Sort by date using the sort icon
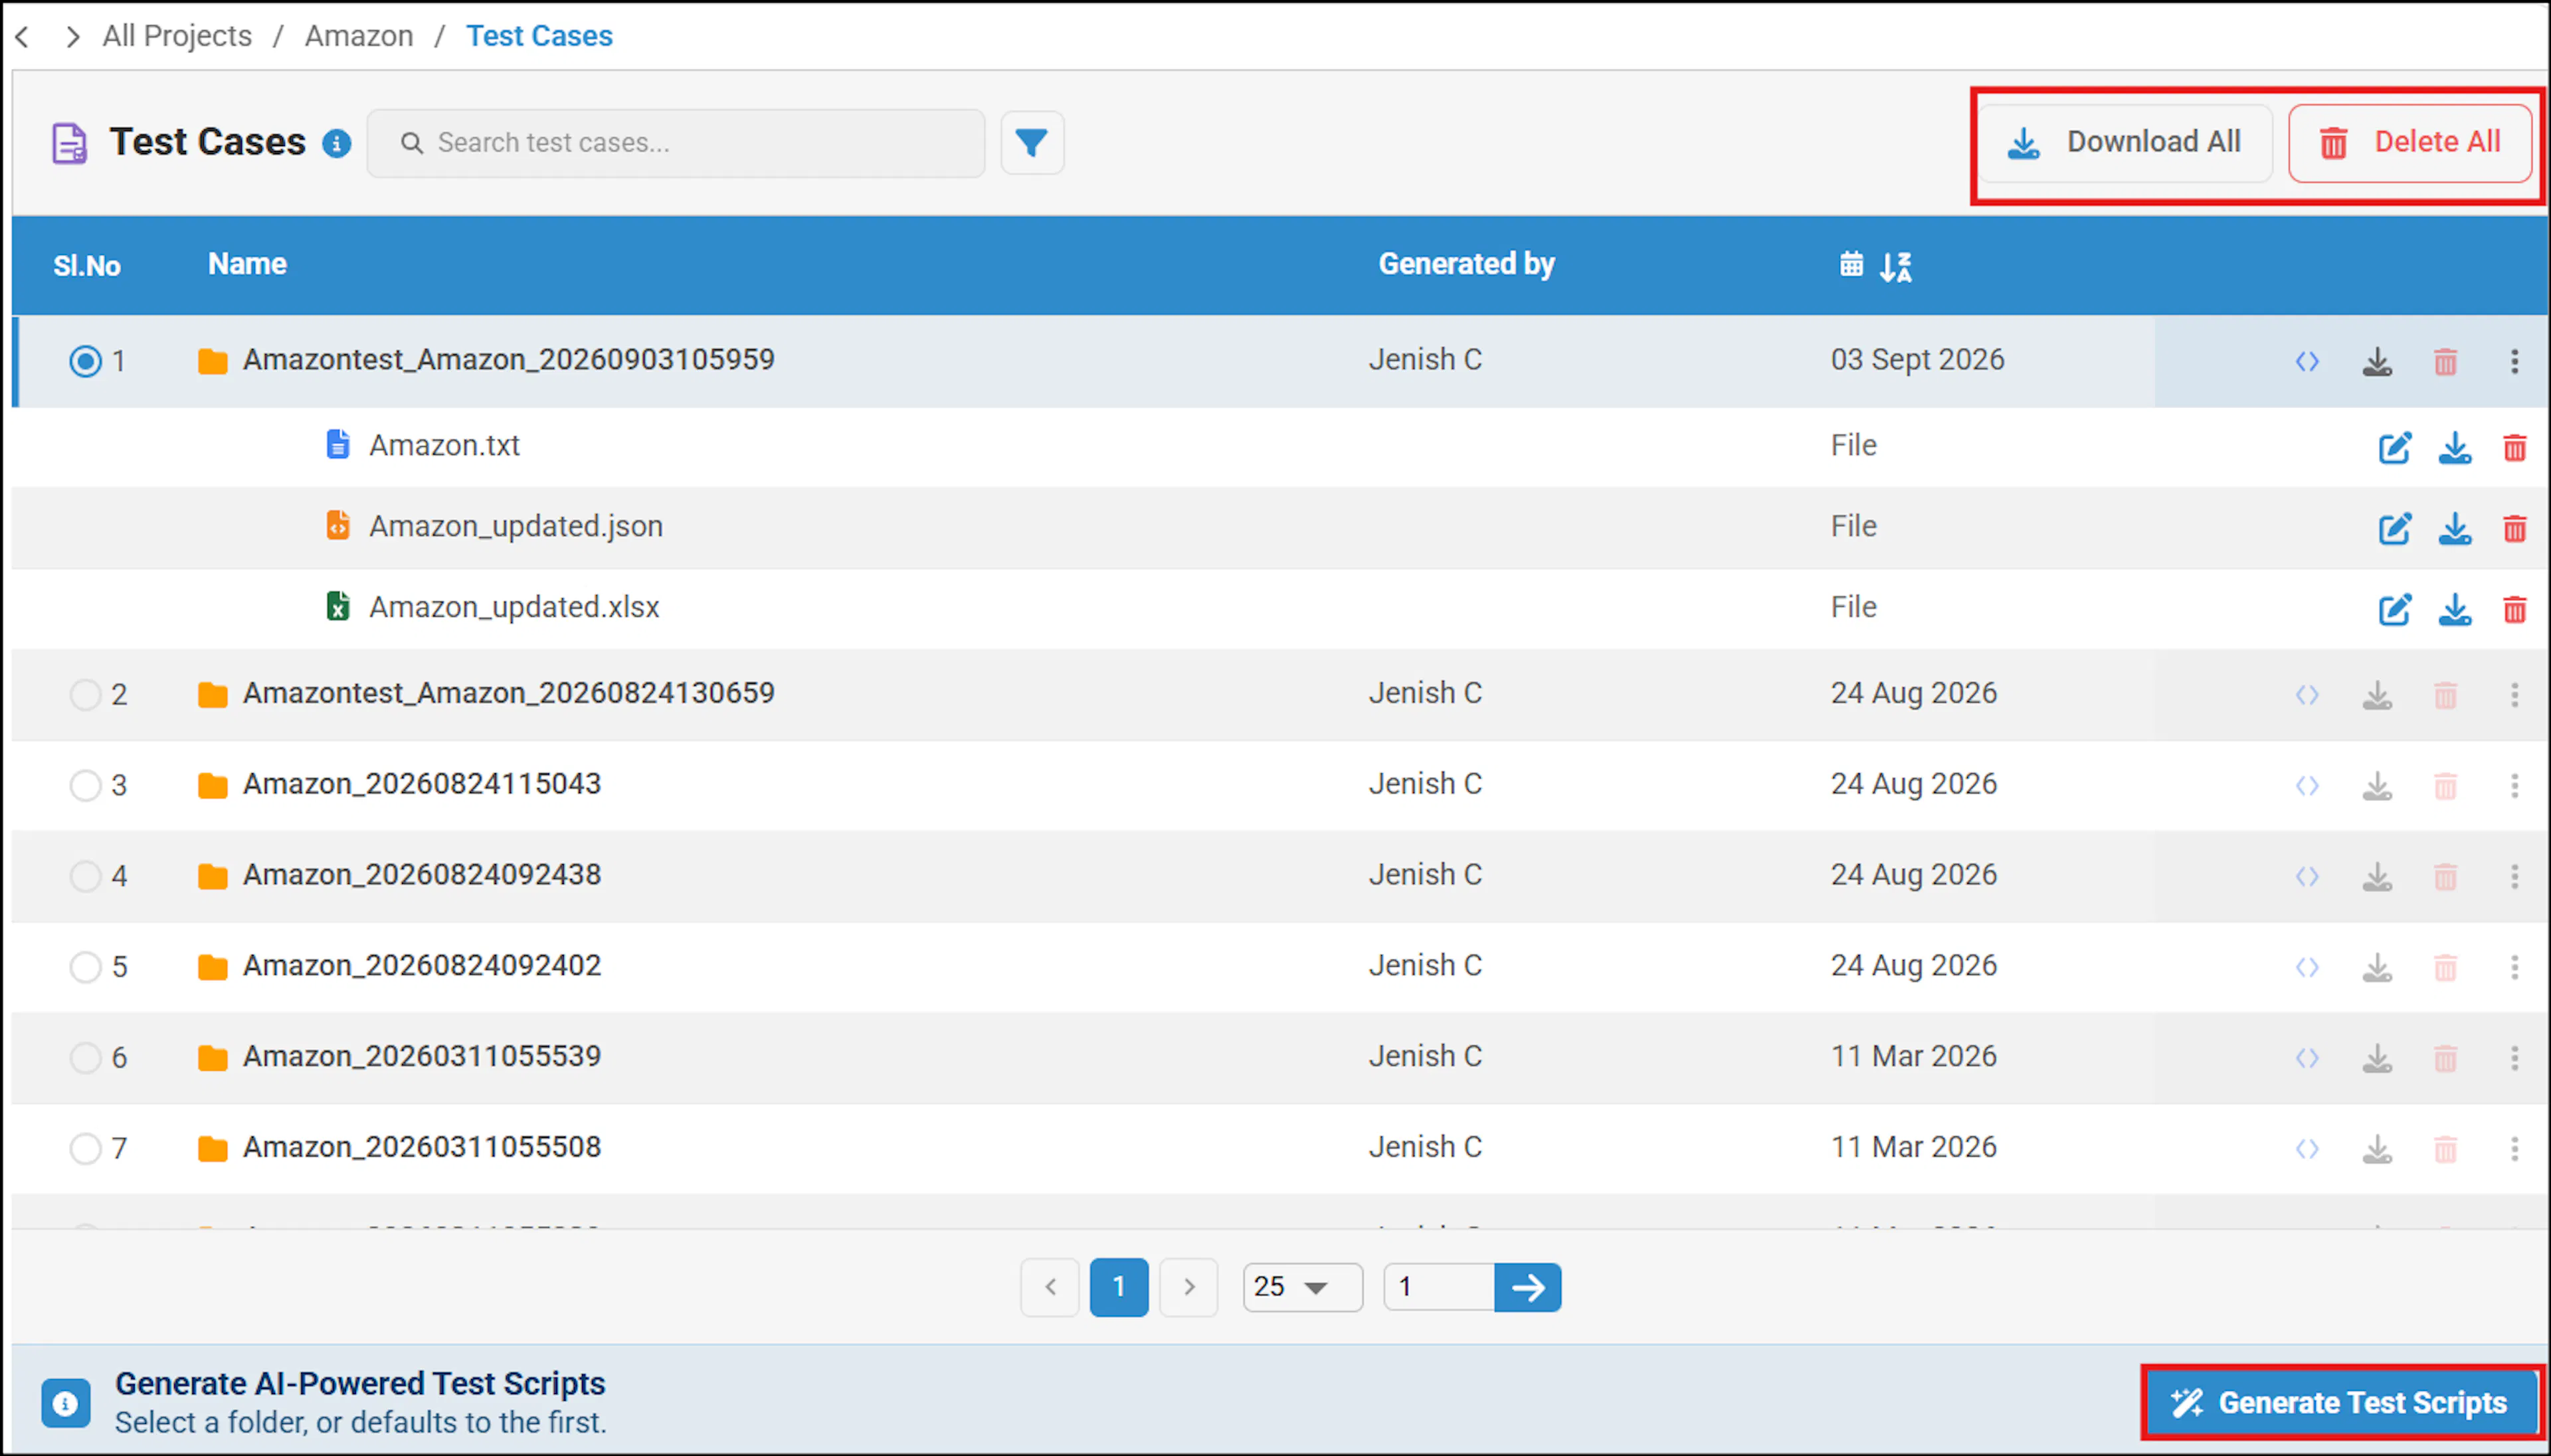This screenshot has width=2551, height=1456. click(x=1895, y=265)
